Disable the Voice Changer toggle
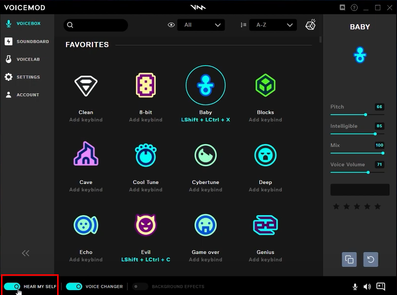397x295 pixels. (x=74, y=286)
